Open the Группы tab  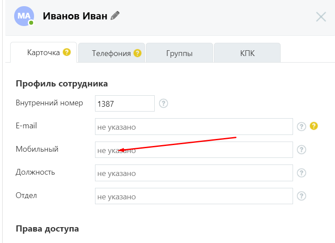[x=179, y=53]
